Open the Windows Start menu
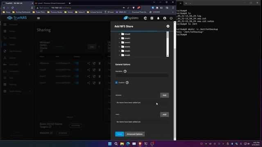This screenshot has height=147, width=262. coord(110,144)
